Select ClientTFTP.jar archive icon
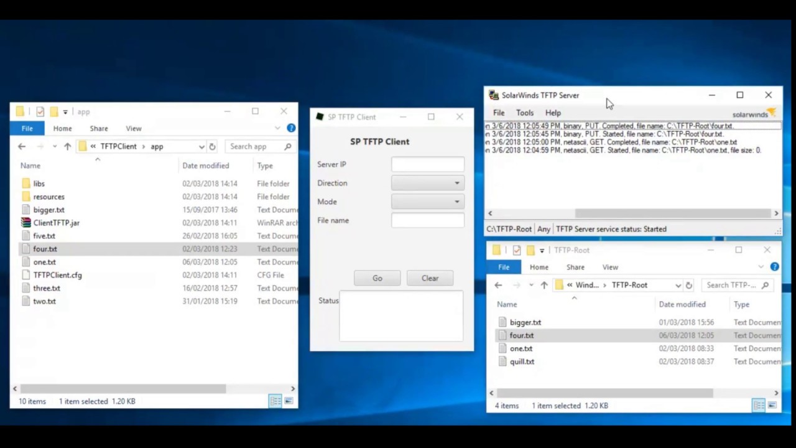Image resolution: width=796 pixels, height=448 pixels. [x=25, y=223]
